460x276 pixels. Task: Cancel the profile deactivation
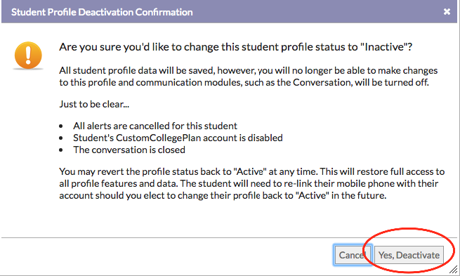click(353, 255)
